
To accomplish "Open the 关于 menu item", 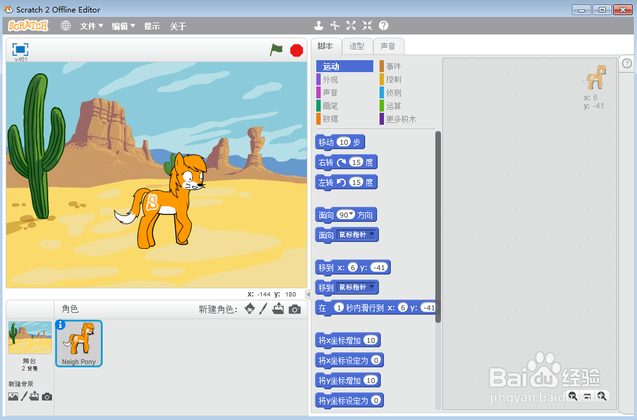I will pyautogui.click(x=178, y=26).
